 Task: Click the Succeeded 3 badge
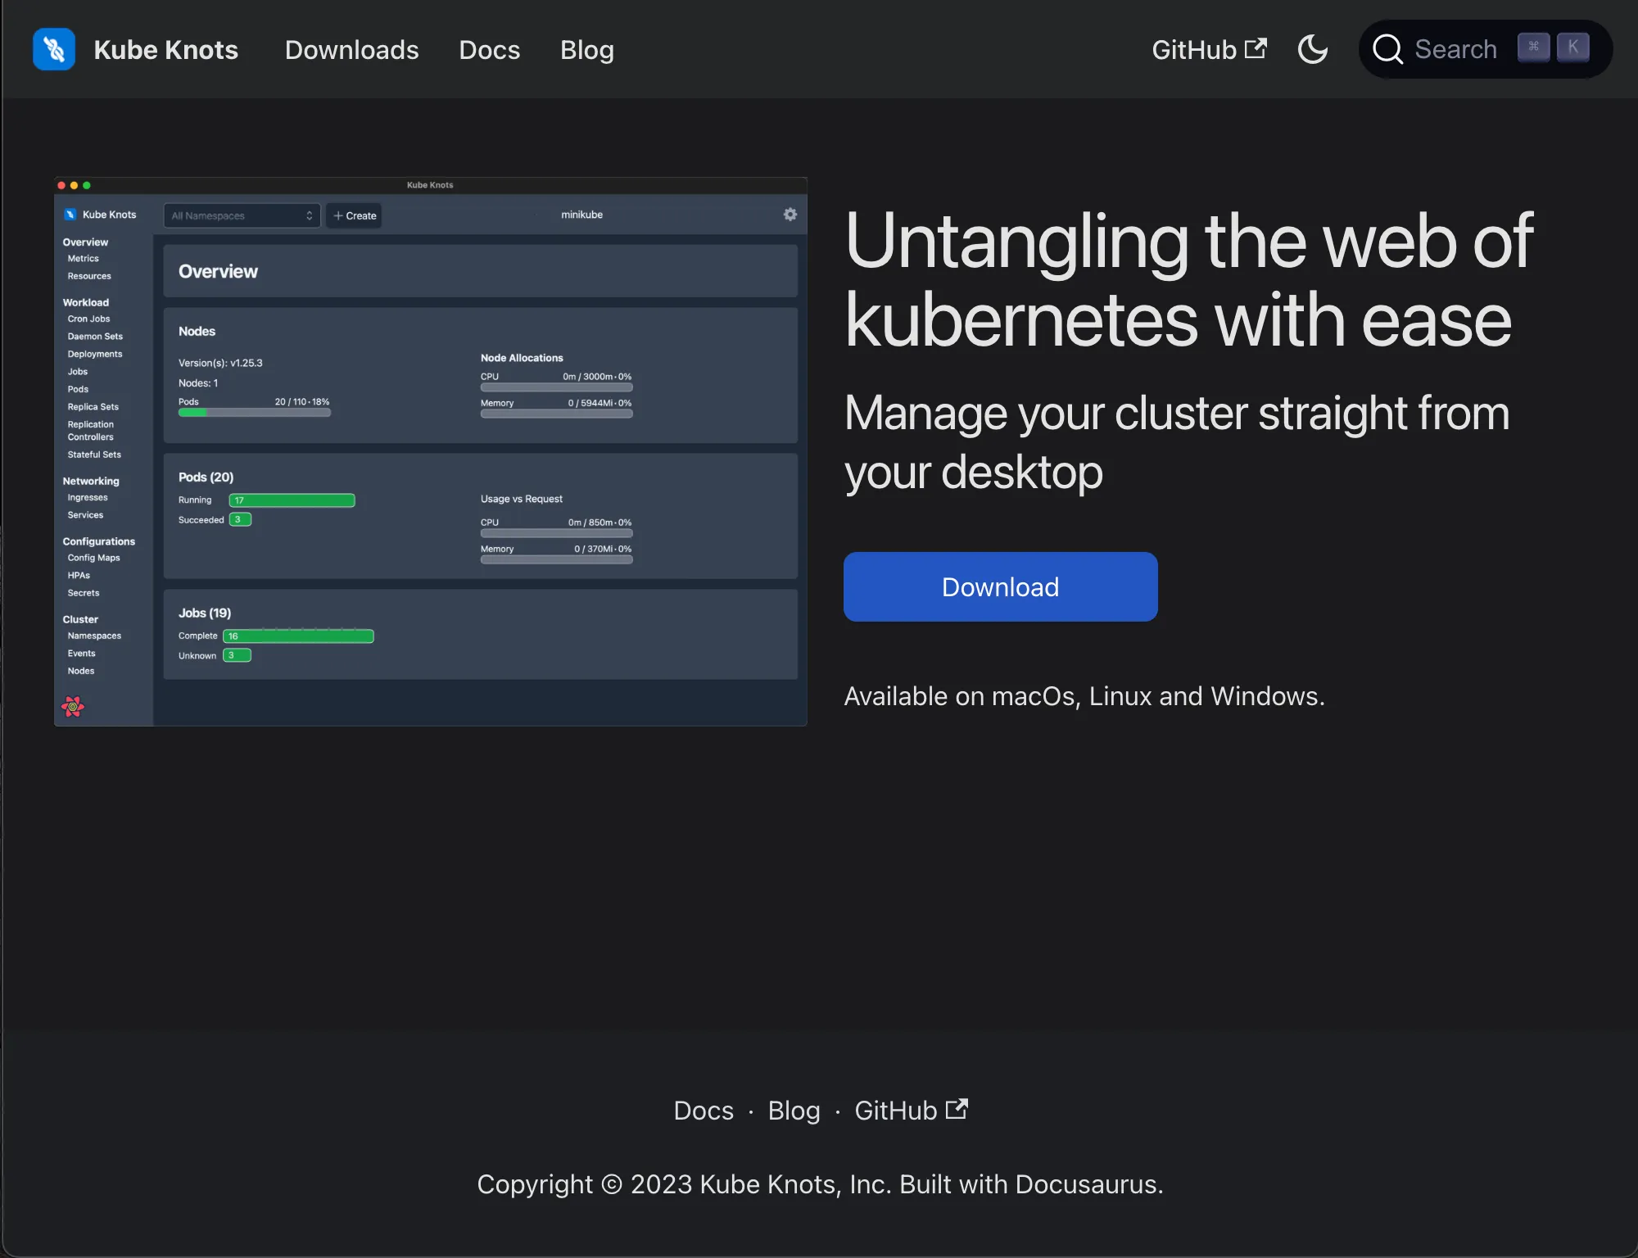coord(240,520)
